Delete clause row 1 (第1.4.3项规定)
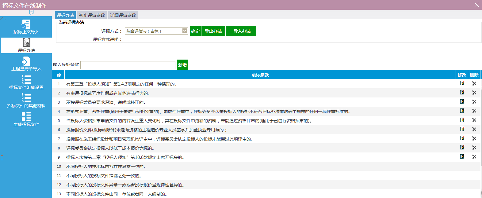Screen dimensions: 482x198 coord(474,83)
